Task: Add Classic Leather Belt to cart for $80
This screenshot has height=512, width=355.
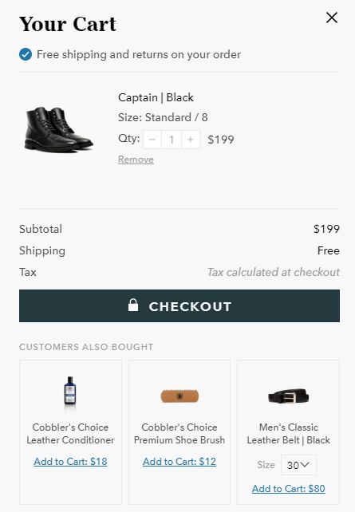Action: (288, 489)
